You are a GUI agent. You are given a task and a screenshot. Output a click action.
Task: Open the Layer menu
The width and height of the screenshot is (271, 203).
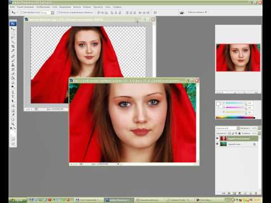tap(55, 7)
